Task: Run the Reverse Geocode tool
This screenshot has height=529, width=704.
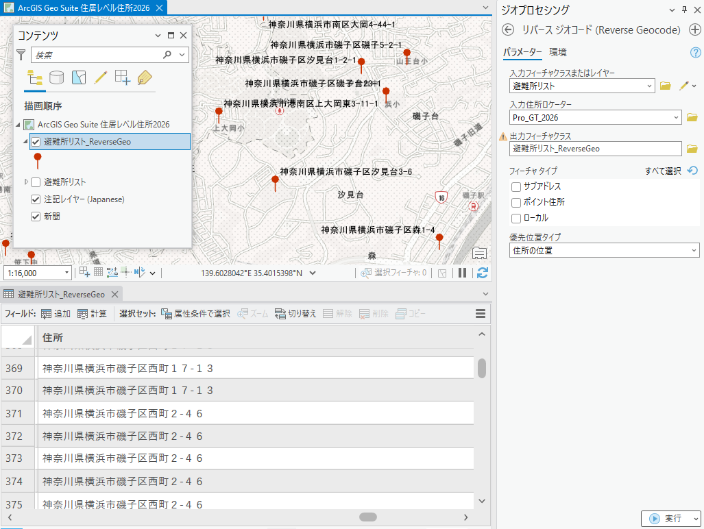Action: pyautogui.click(x=666, y=519)
